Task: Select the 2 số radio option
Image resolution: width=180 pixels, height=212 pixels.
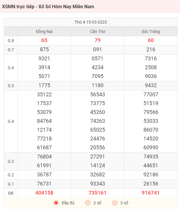Action: tap(88, 203)
